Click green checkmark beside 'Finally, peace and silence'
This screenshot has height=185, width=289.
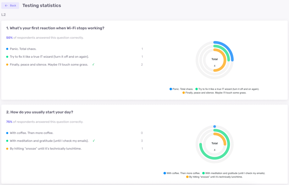93,64
